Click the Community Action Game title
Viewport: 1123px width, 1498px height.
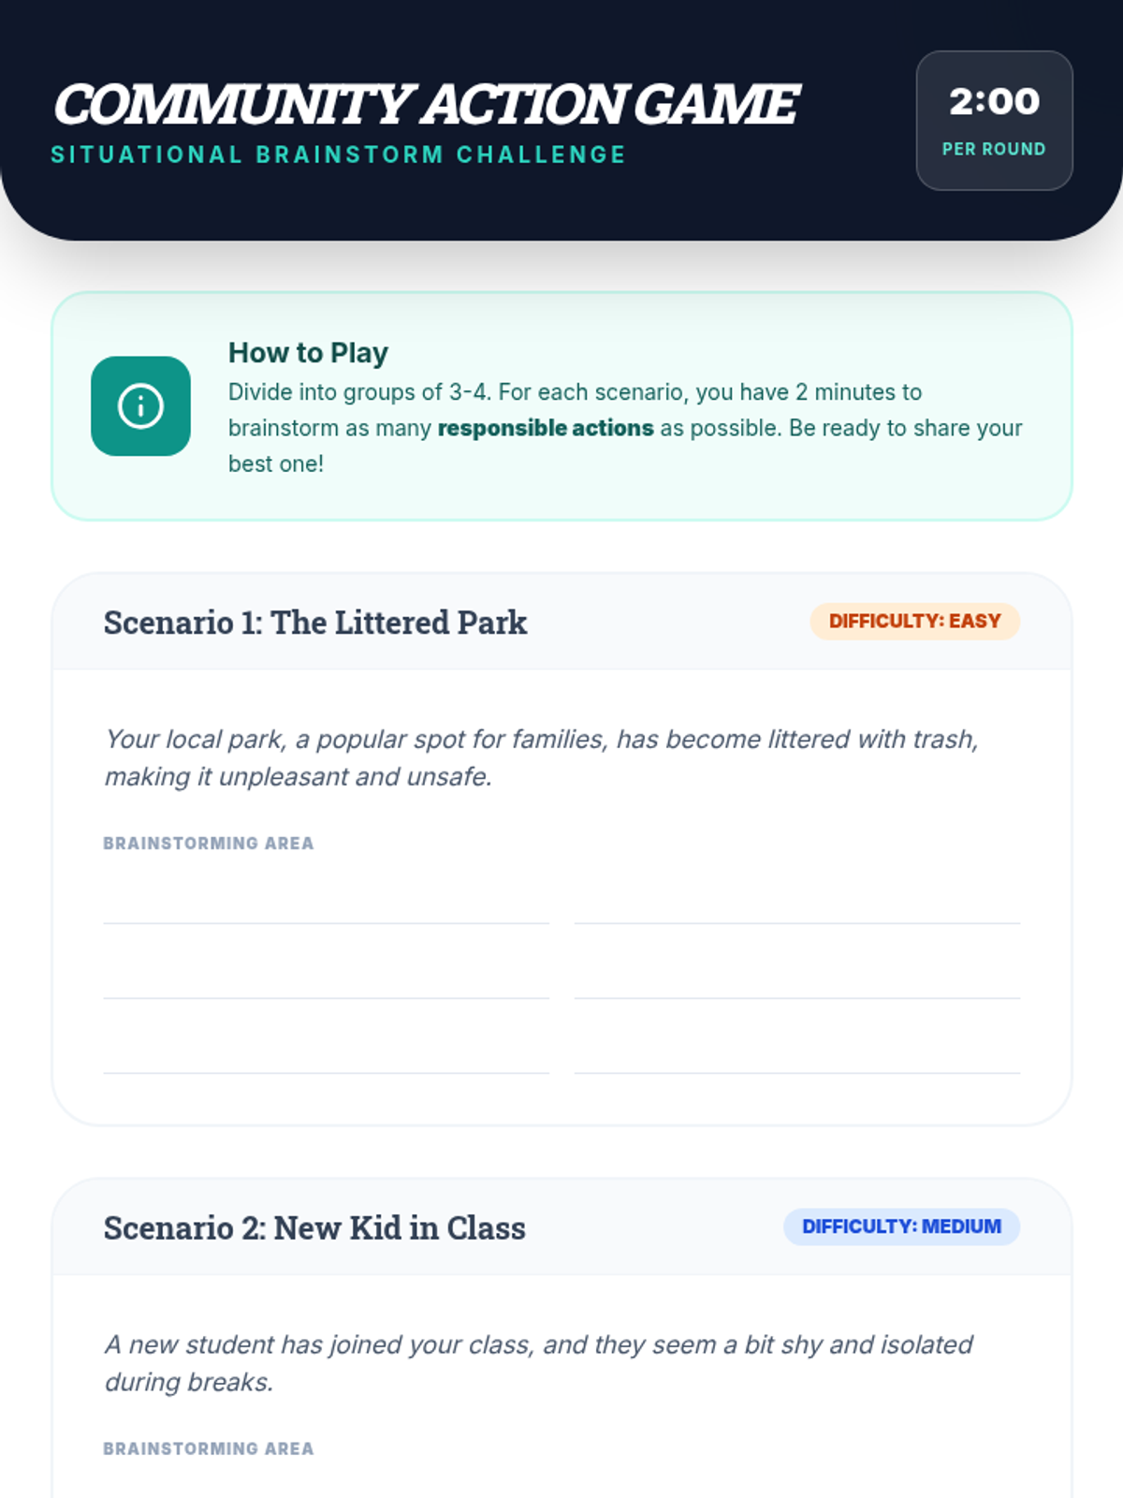click(x=425, y=104)
